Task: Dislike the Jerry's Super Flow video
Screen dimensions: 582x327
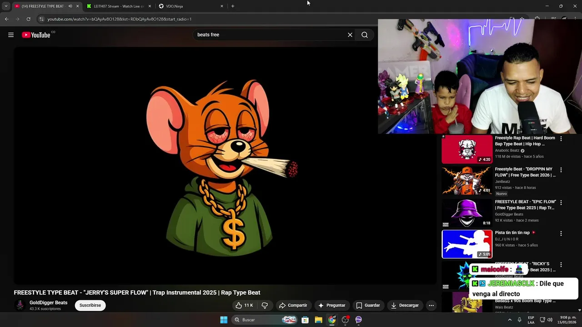Action: point(265,305)
